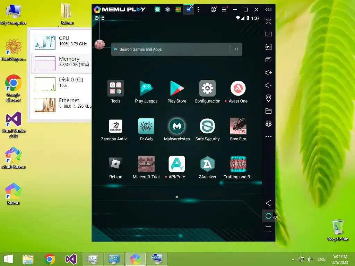Image resolution: width=355 pixels, height=266 pixels.
Task: Show hidden tray icons arrow
Action: pyautogui.click(x=293, y=259)
